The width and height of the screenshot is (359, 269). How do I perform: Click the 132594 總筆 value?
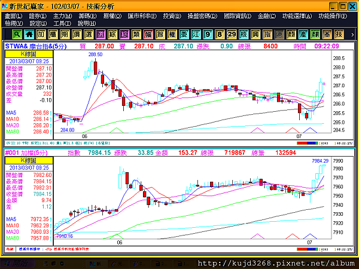[x=285, y=152]
